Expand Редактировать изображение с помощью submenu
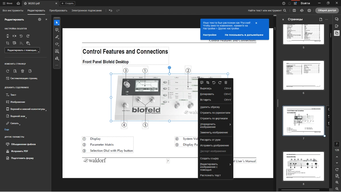The height and width of the screenshot is (192, 341). (x=215, y=167)
